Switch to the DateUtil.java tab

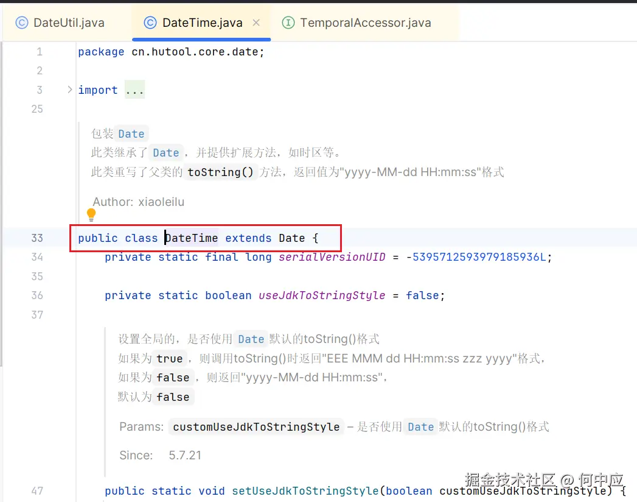(60, 23)
